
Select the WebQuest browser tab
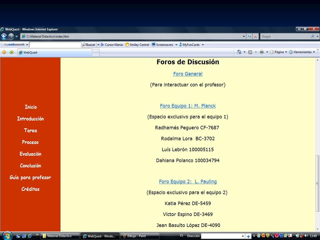[x=54, y=52]
